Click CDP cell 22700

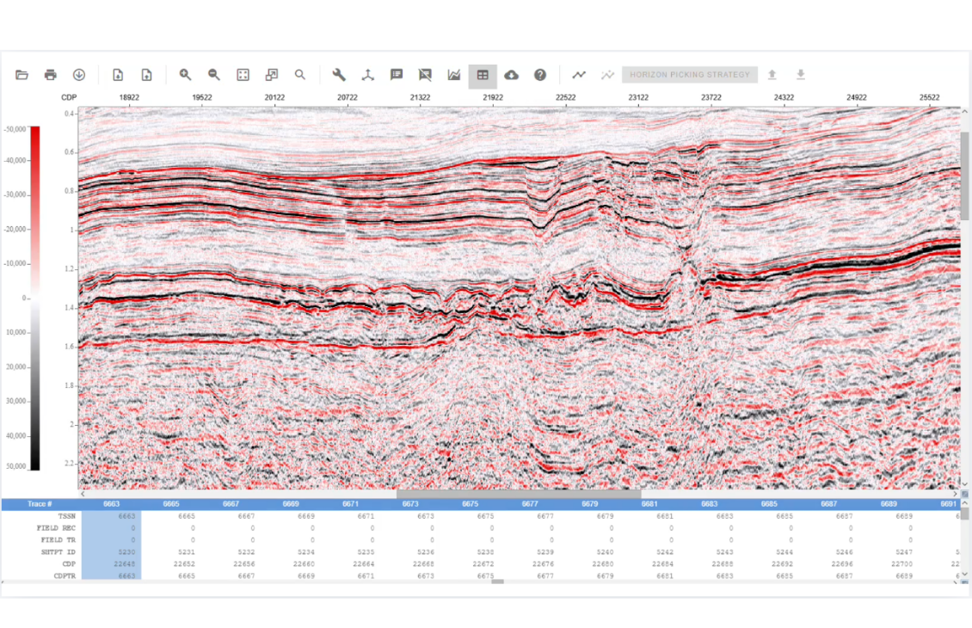pos(902,564)
